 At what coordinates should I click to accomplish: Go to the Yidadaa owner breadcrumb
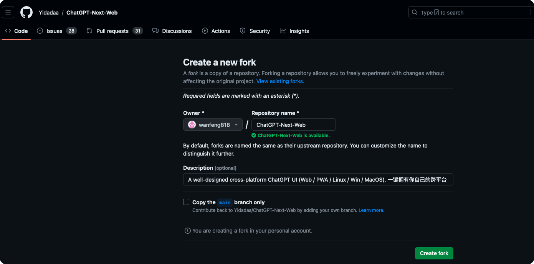click(49, 13)
